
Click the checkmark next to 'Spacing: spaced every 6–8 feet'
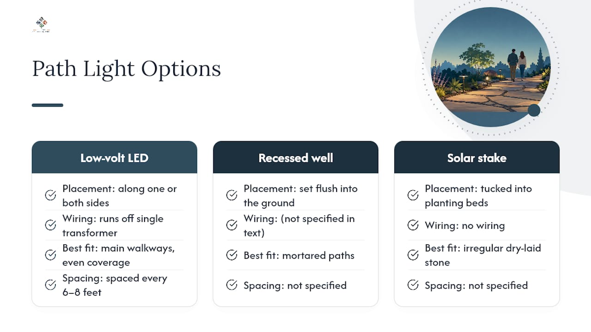50,285
